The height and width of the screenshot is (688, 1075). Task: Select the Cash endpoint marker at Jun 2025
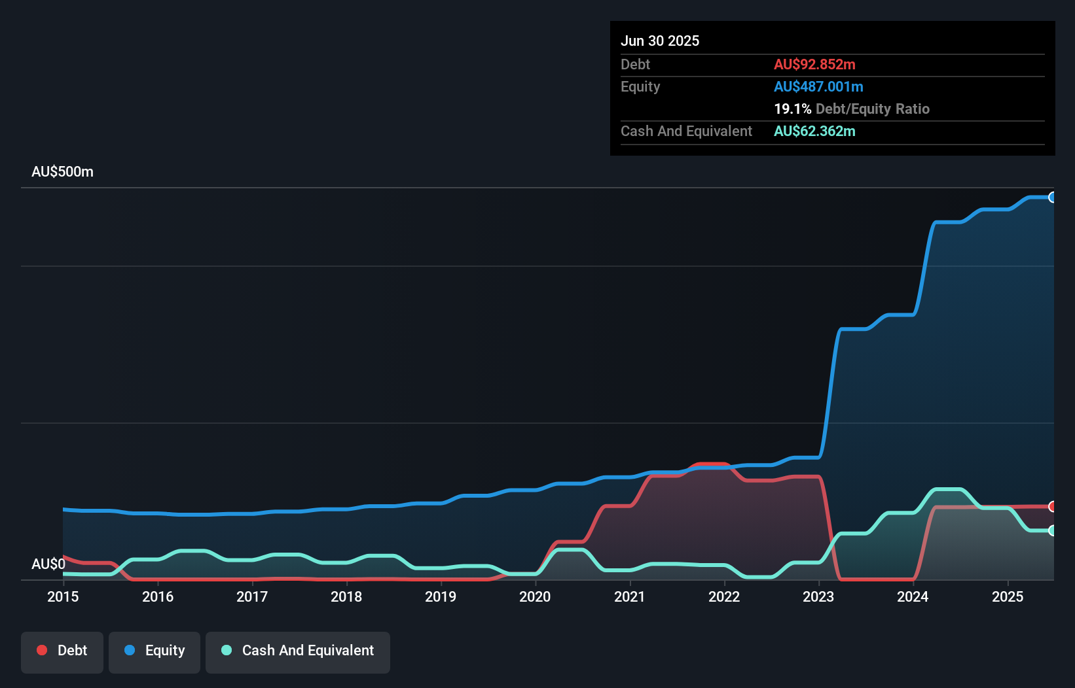(x=1053, y=530)
